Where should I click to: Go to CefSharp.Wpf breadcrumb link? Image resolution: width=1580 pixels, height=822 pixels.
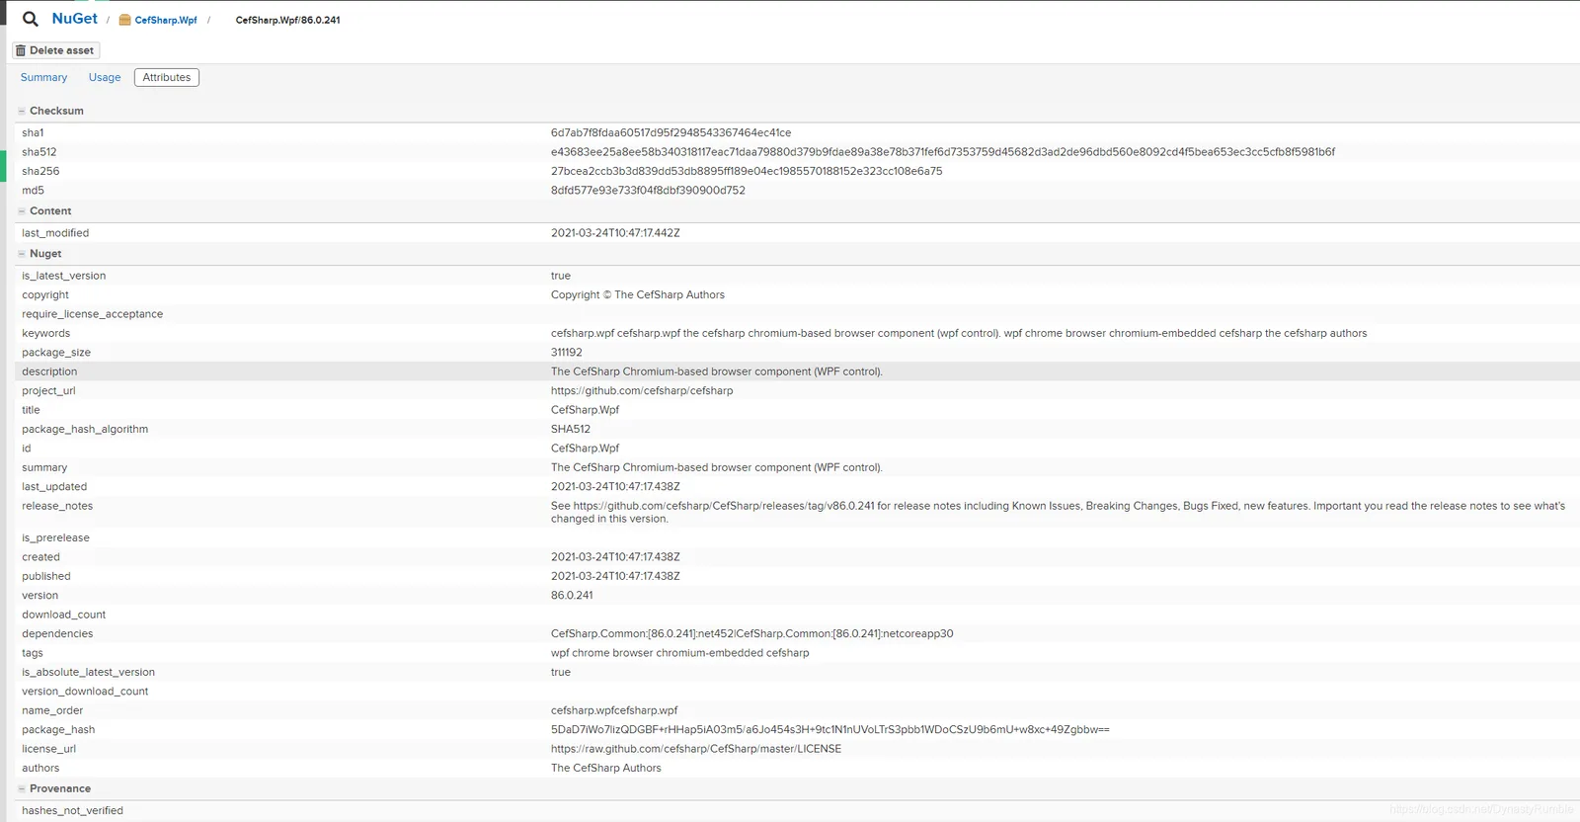point(166,20)
